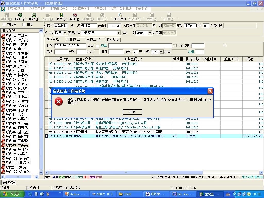This screenshot has height=198, width=264.
Task: Expand the 费用 toolbar dropdown arrow
Action: [x=161, y=17]
